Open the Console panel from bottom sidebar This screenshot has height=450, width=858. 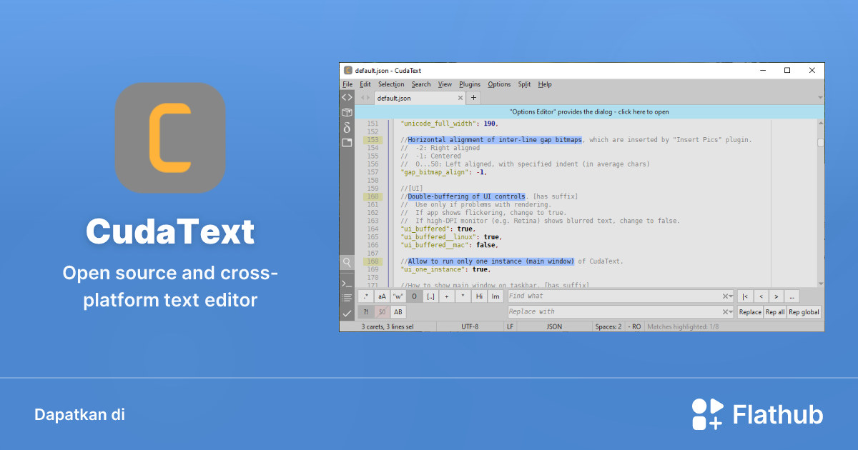(347, 283)
